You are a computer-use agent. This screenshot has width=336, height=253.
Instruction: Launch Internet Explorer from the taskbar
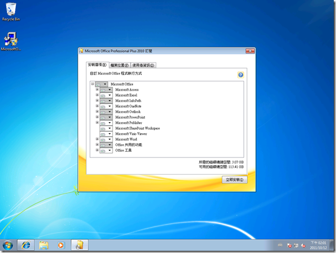pos(26,245)
